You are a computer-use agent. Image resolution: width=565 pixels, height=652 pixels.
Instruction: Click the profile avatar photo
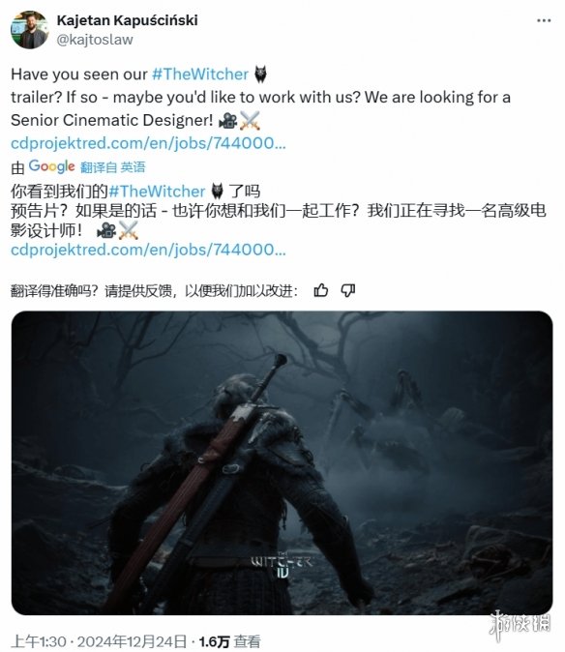click(x=30, y=30)
